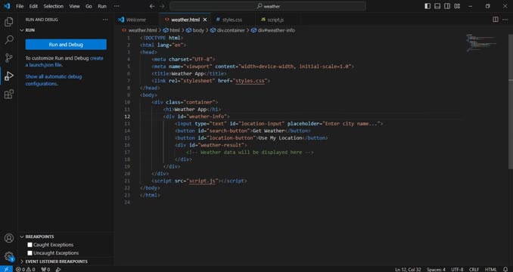Open the View menu
The width and height of the screenshot is (513, 272).
74,6
